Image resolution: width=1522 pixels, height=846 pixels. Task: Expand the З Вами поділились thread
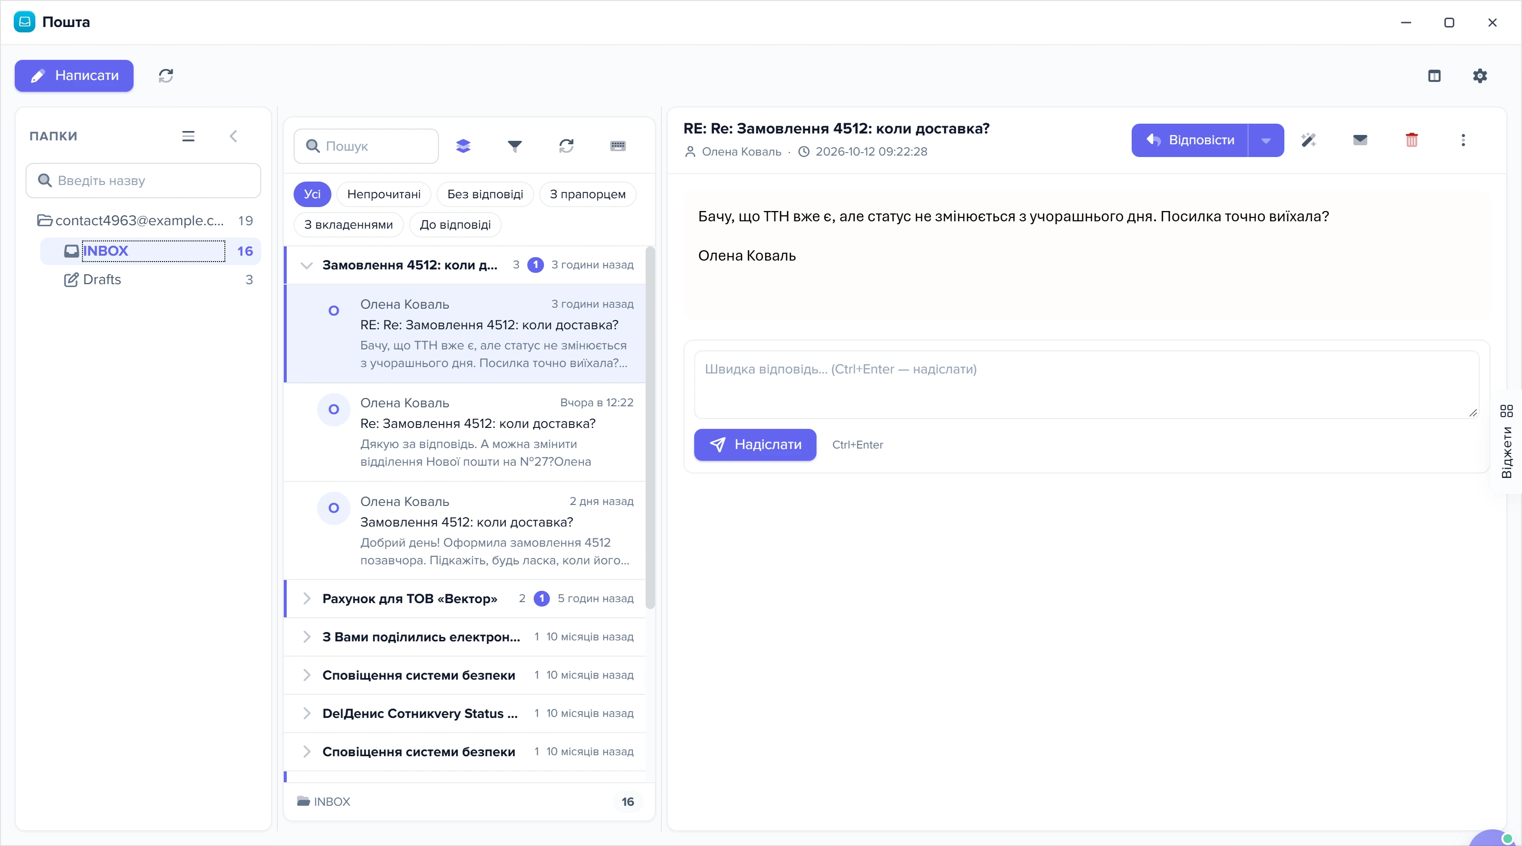306,637
